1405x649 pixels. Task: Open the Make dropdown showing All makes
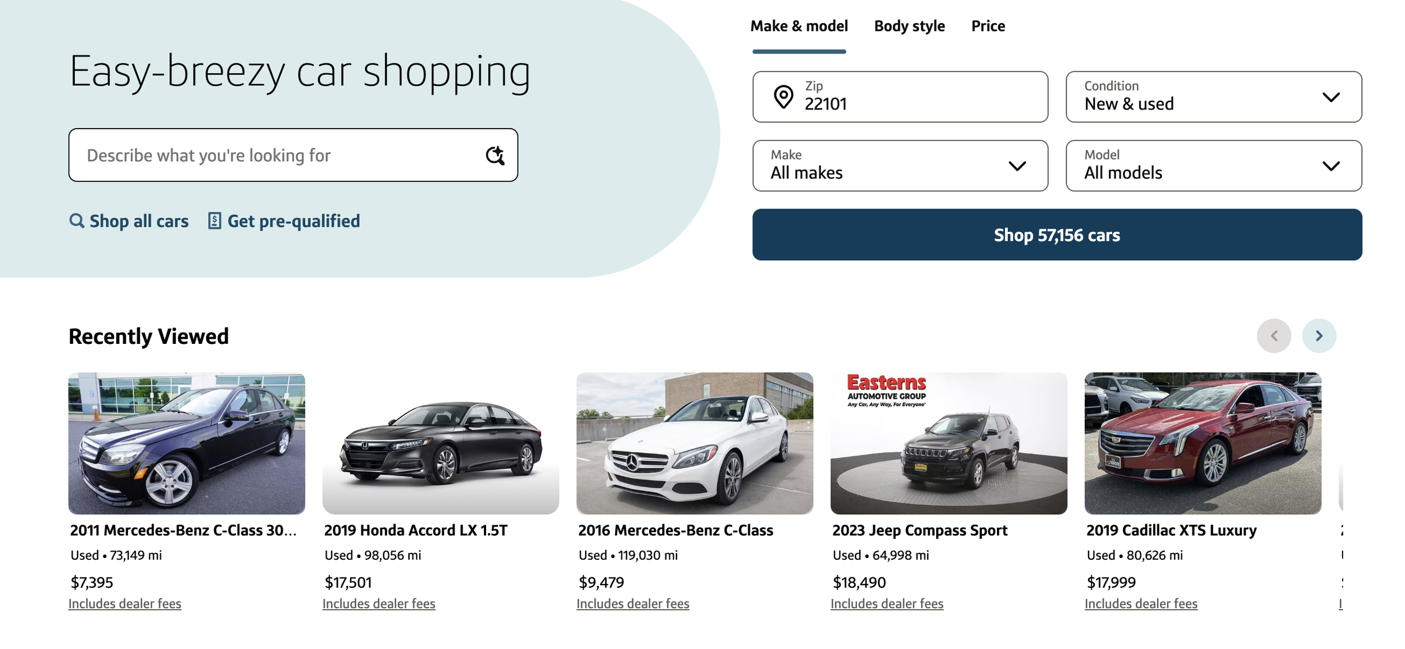(900, 166)
